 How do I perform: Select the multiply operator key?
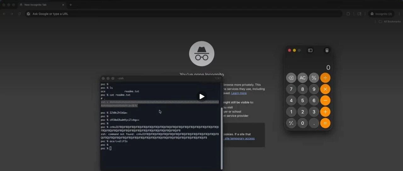point(325,89)
